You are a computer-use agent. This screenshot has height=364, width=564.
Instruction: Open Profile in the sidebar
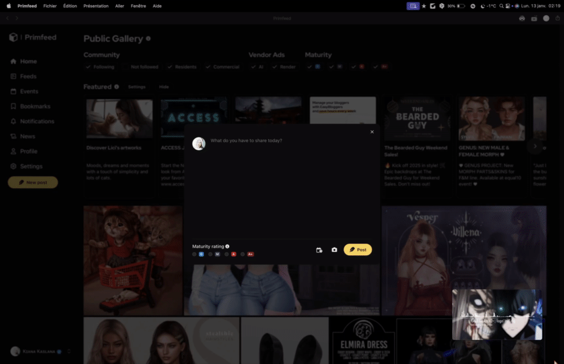(x=24, y=152)
